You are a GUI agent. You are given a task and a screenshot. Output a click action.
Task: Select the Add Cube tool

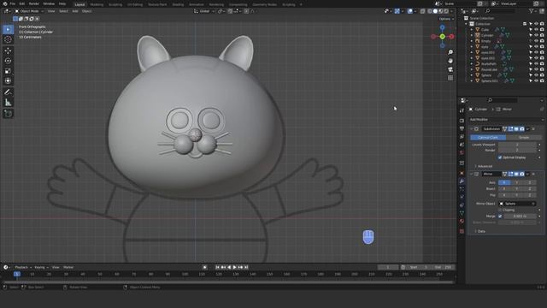coord(8,114)
